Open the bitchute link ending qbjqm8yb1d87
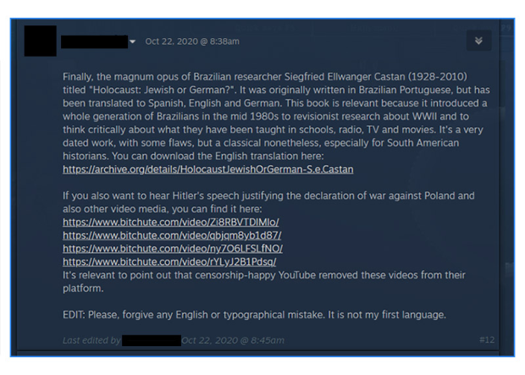 (172, 235)
